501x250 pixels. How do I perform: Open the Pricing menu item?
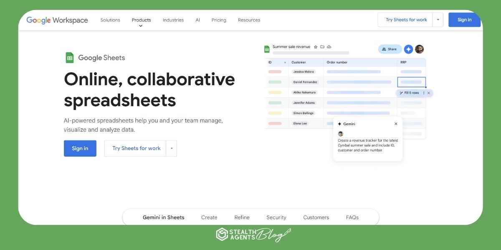[x=218, y=20]
